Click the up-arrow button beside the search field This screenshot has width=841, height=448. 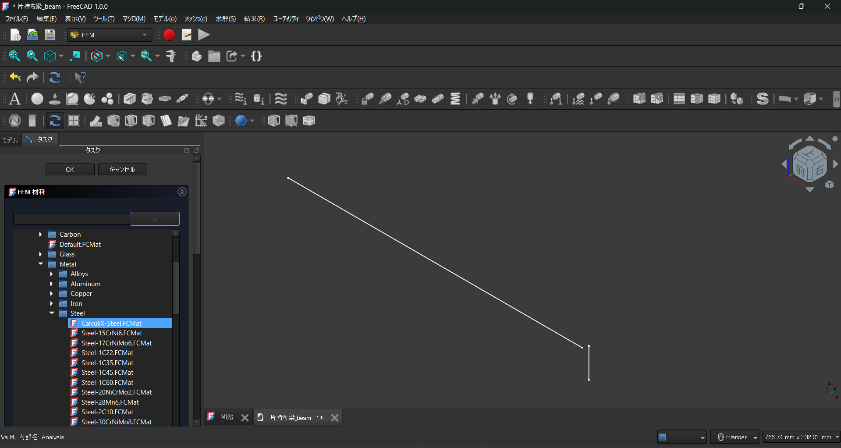click(155, 219)
